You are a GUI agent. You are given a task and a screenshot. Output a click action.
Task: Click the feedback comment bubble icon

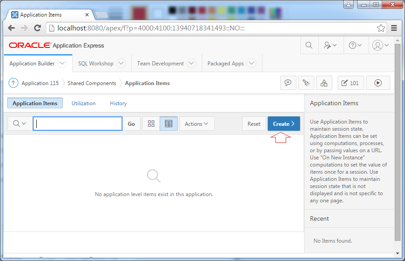[288, 83]
